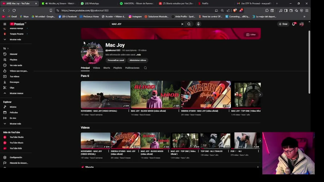Reload the page in browser
The image size is (324, 182).
pos(14,10)
